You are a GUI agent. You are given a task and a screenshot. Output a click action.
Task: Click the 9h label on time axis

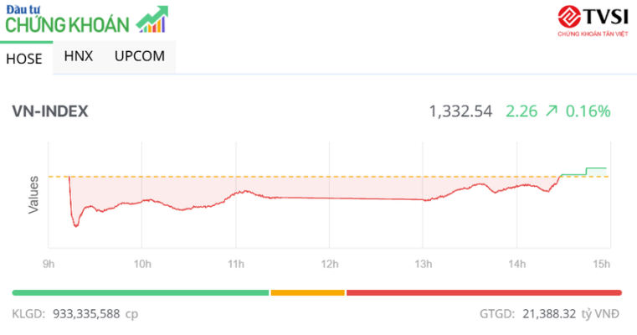pos(49,264)
